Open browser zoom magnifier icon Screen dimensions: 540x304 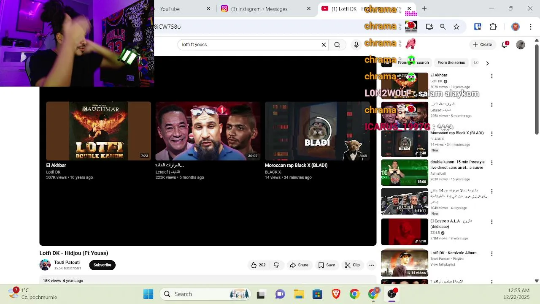click(x=443, y=27)
